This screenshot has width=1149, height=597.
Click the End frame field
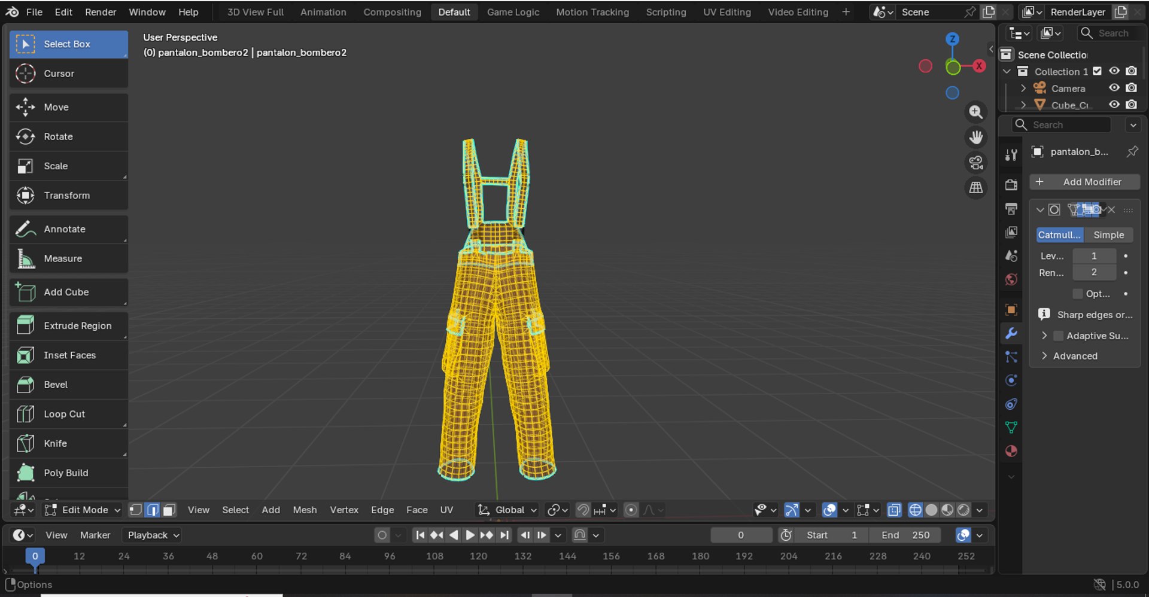point(905,535)
